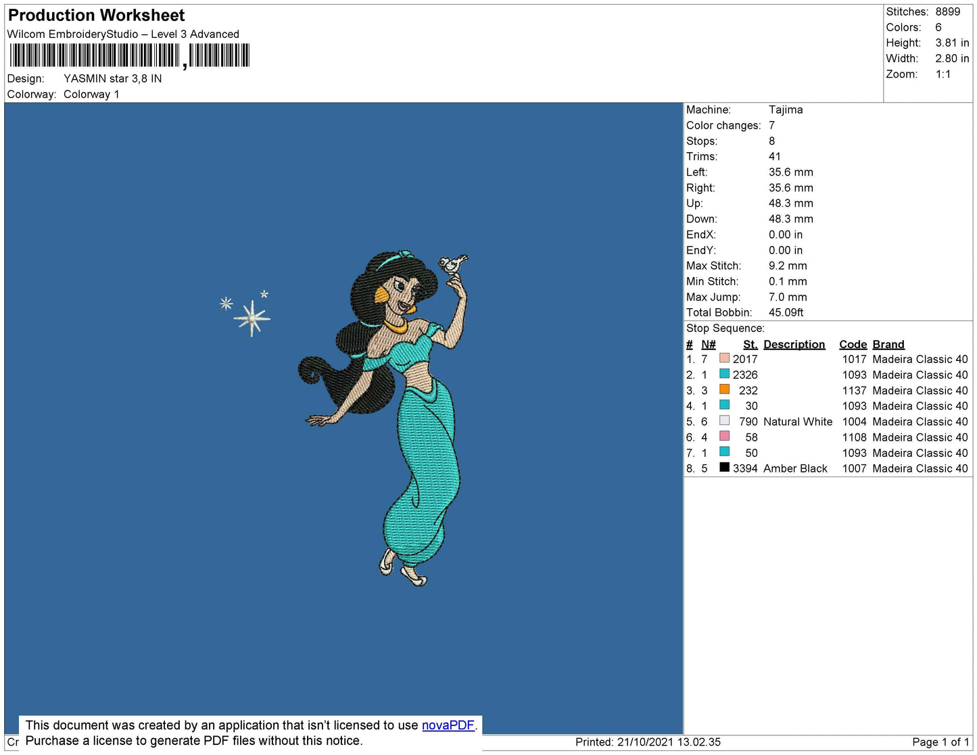Click the Right margin value

pos(791,187)
